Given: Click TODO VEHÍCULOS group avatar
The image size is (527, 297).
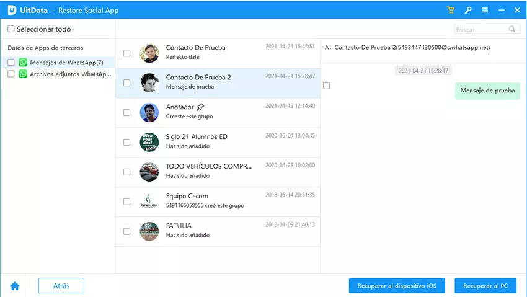Looking at the screenshot, I should point(149,172).
